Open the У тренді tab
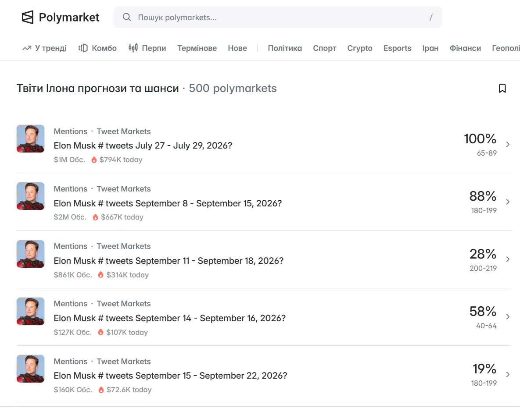The image size is (520, 408). coord(44,48)
